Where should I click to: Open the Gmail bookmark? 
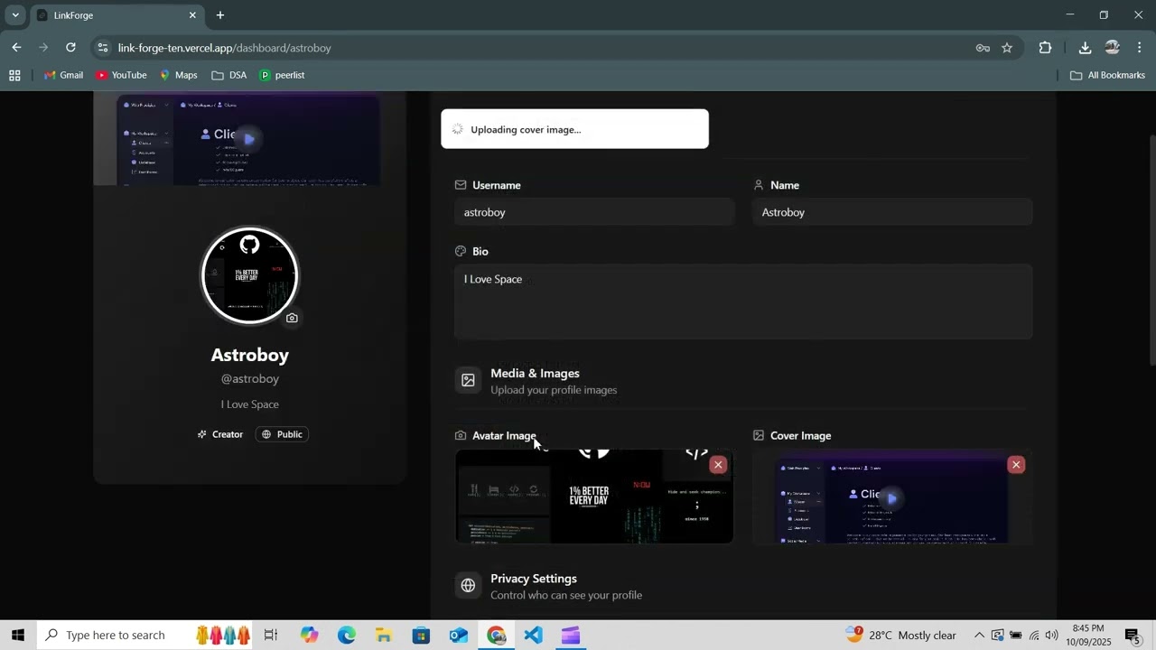pos(63,75)
